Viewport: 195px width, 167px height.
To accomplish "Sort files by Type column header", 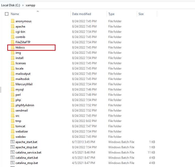I will click(111, 14).
